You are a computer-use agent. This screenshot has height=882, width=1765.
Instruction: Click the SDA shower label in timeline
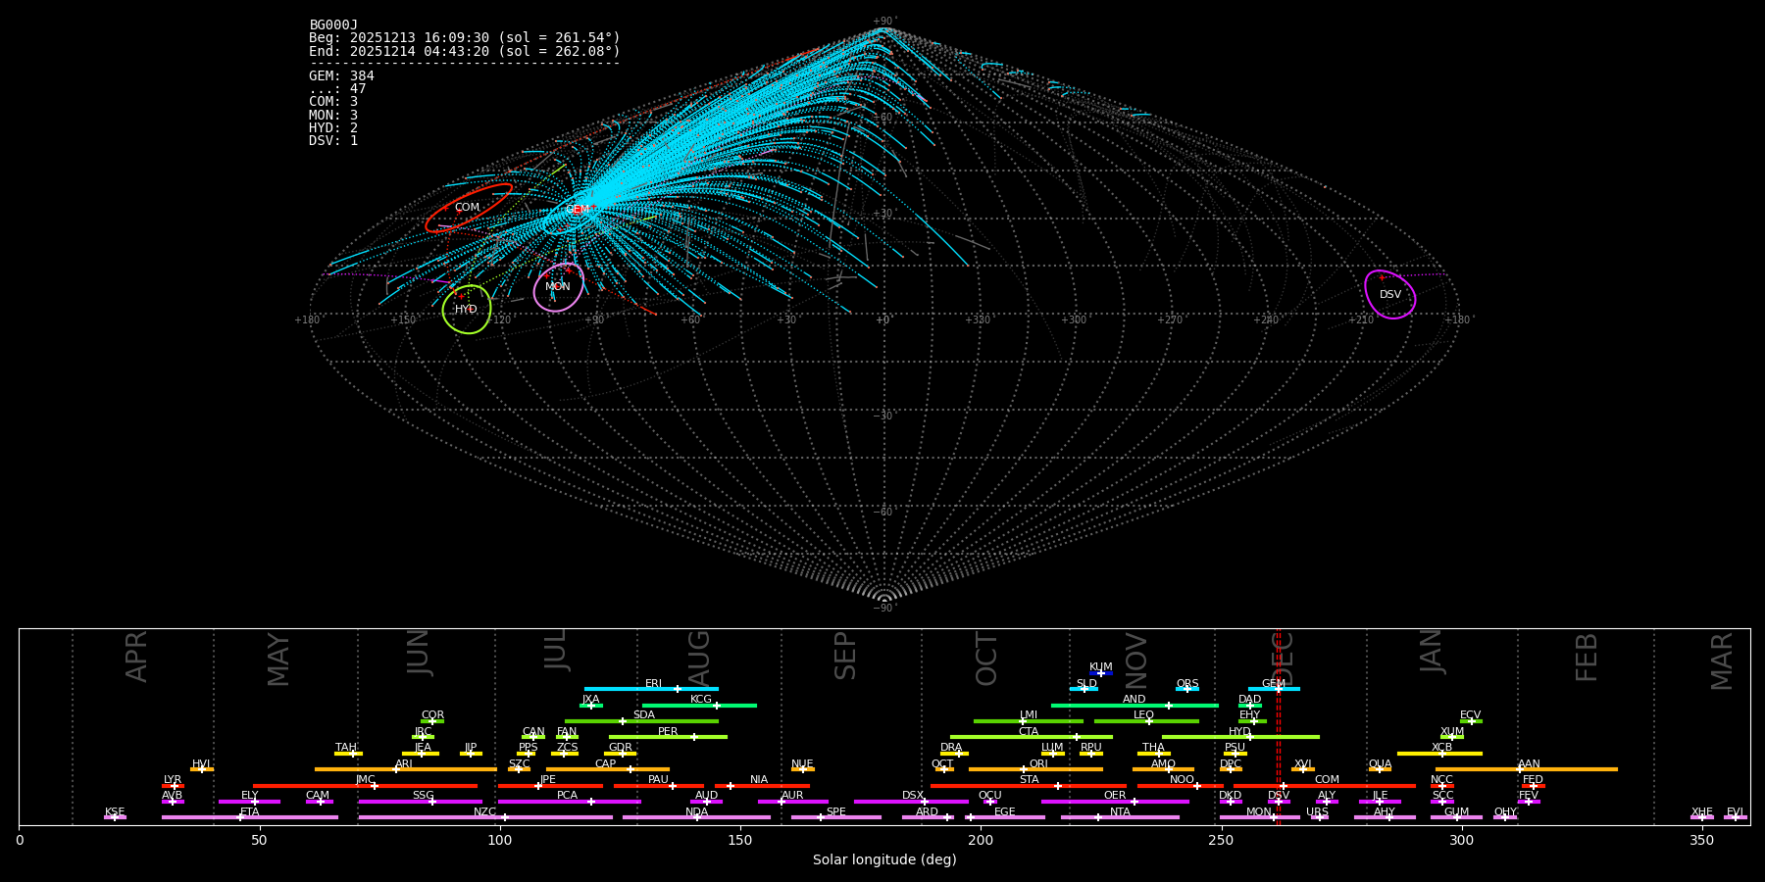[643, 715]
